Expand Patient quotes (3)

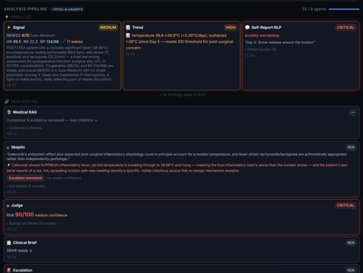click(261, 50)
